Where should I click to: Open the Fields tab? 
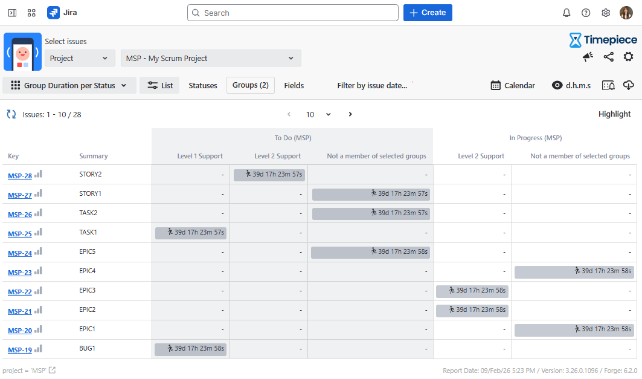(x=294, y=85)
